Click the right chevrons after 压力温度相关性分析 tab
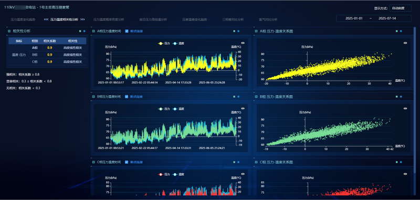Viewport: 420px width, 200px height. pyautogui.click(x=82, y=19)
